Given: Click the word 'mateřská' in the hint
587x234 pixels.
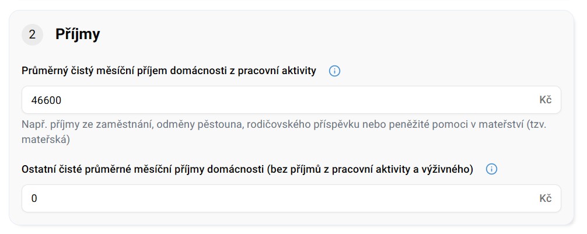Looking at the screenshot, I should click(x=46, y=140).
